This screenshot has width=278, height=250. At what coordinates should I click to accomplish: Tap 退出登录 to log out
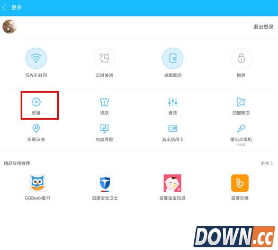[x=263, y=27]
